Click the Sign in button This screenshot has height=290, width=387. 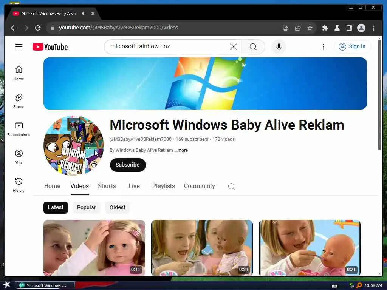coord(353,46)
